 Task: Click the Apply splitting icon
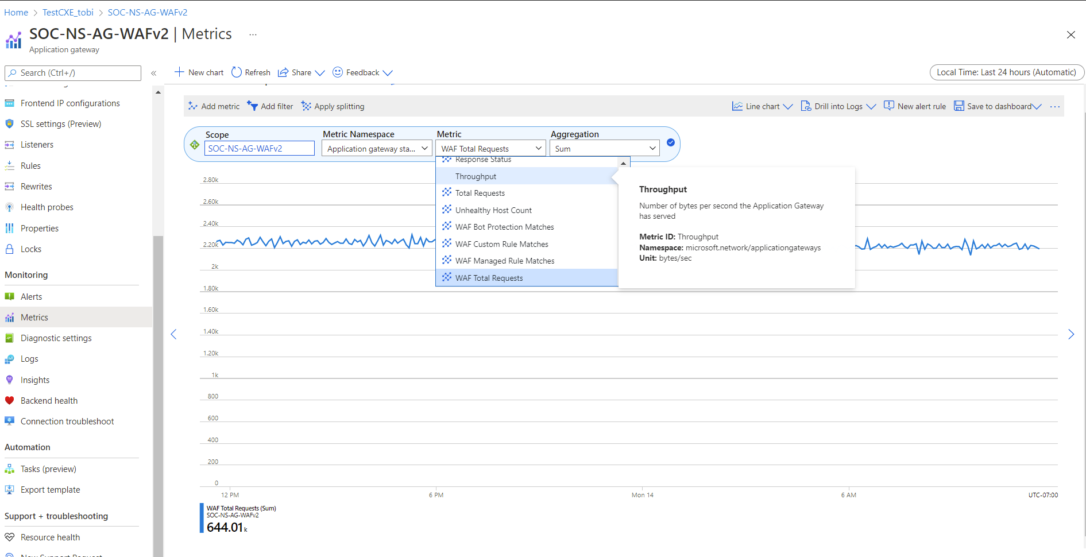307,106
